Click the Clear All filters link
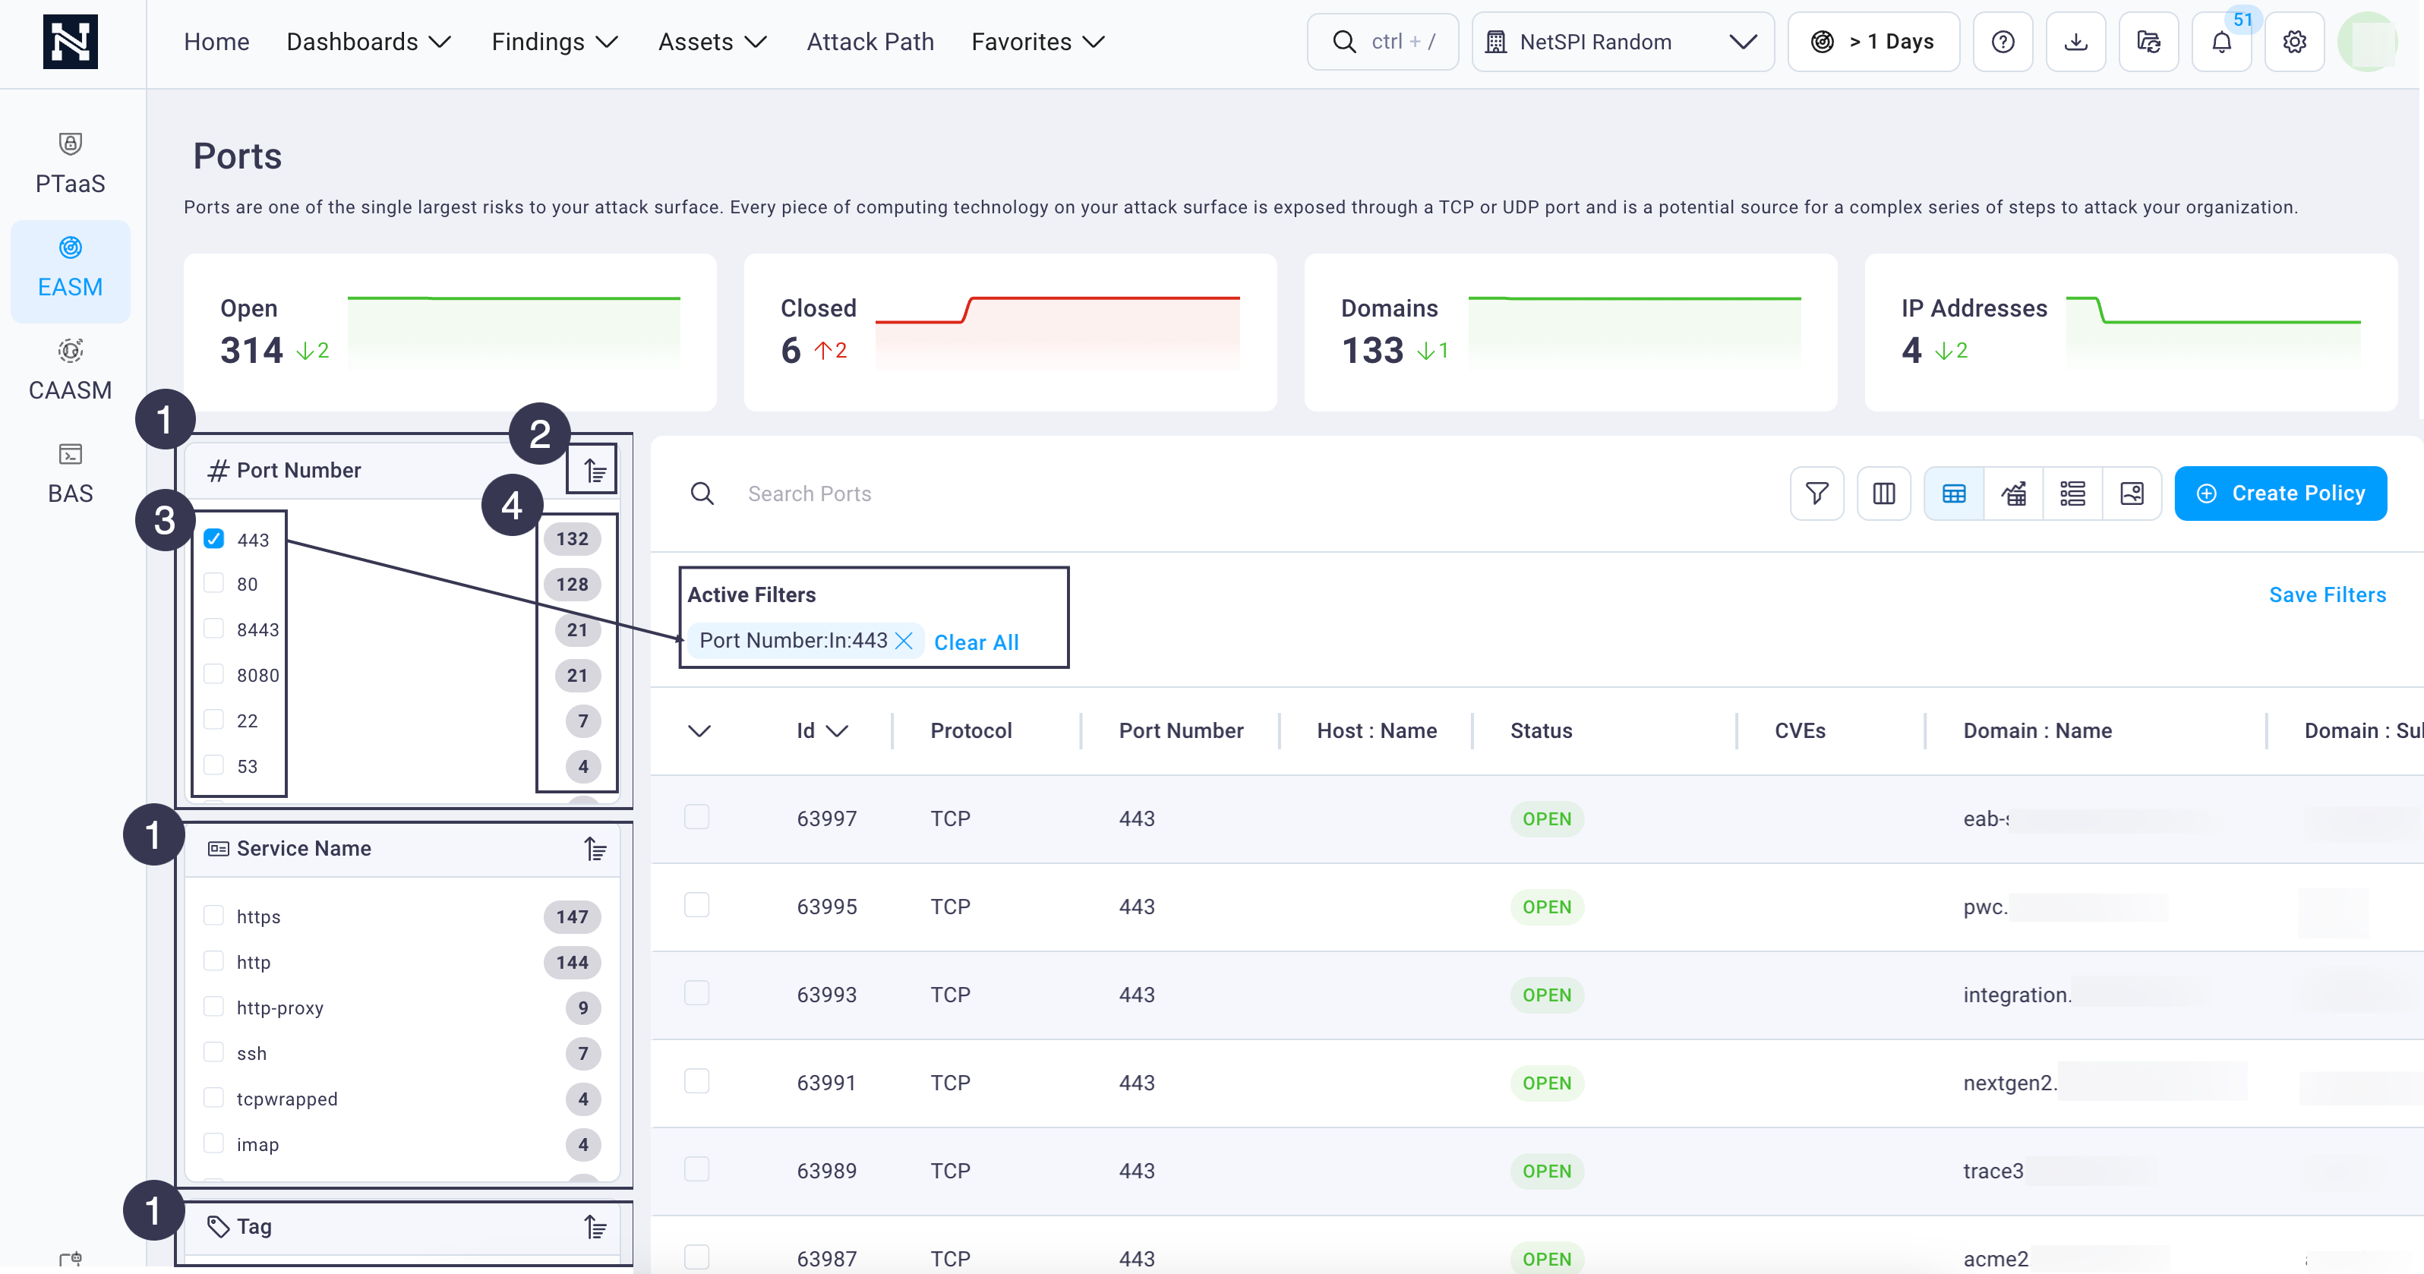2424x1274 pixels. tap(977, 642)
